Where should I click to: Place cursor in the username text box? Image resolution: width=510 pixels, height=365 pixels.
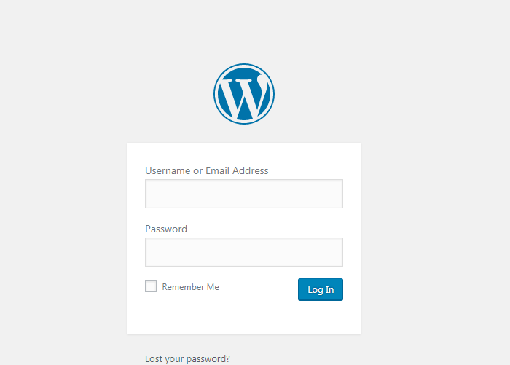tap(244, 194)
